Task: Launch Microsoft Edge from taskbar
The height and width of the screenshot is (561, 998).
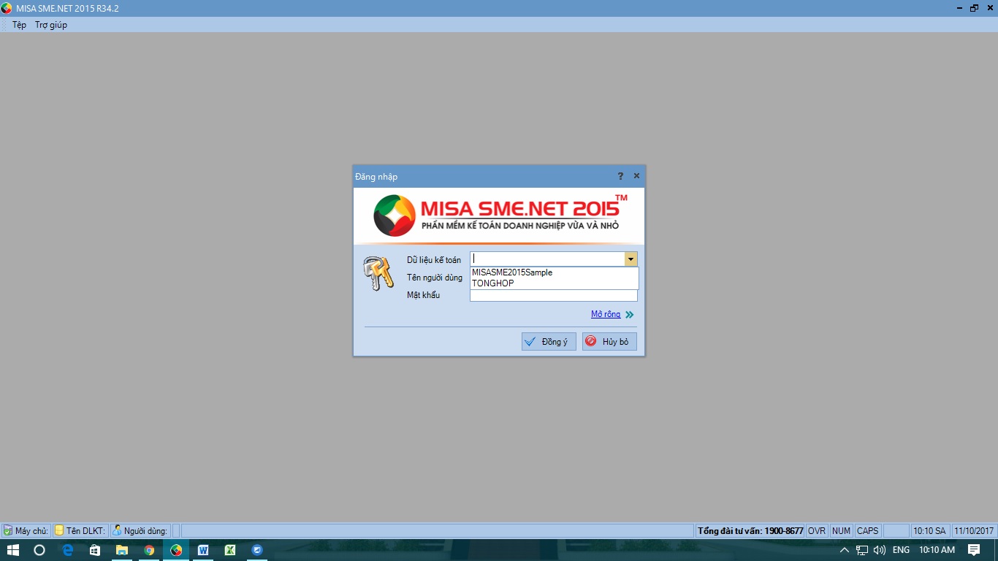Action: [68, 550]
